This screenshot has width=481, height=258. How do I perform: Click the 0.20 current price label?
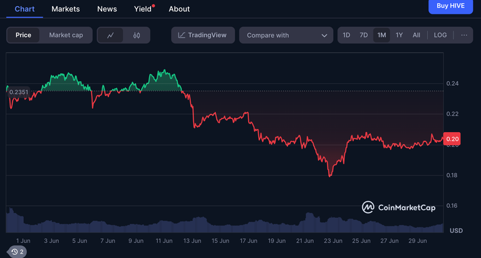452,139
